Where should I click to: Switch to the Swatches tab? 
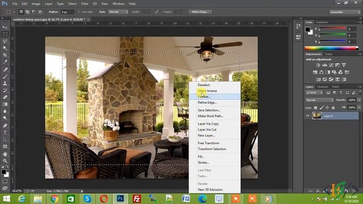322,22
